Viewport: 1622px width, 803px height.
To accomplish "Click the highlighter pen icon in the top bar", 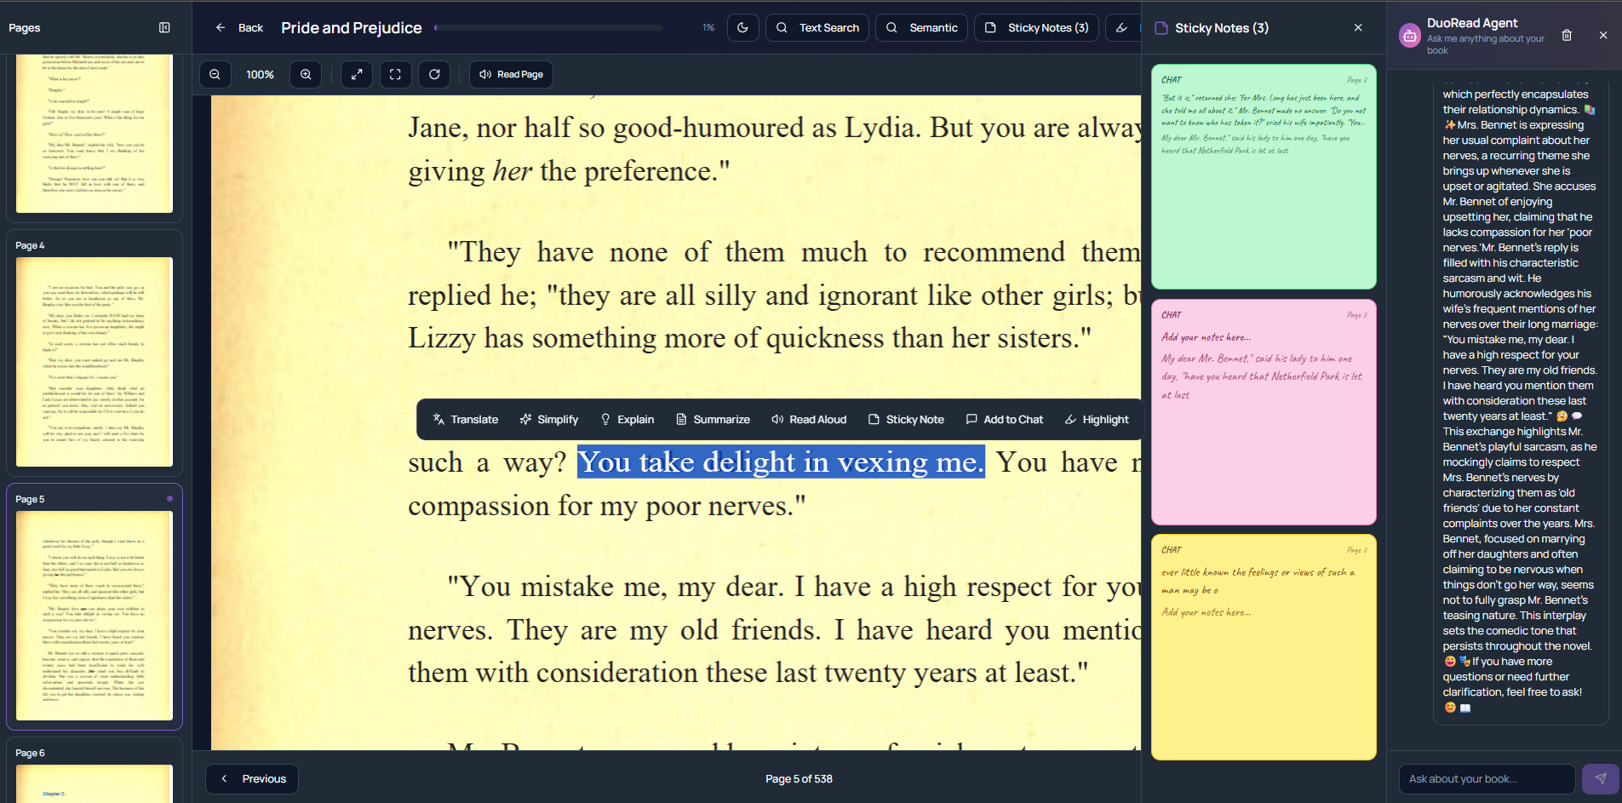I will (x=1122, y=28).
